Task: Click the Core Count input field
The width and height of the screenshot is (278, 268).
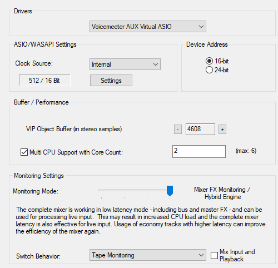Action: (x=199, y=152)
